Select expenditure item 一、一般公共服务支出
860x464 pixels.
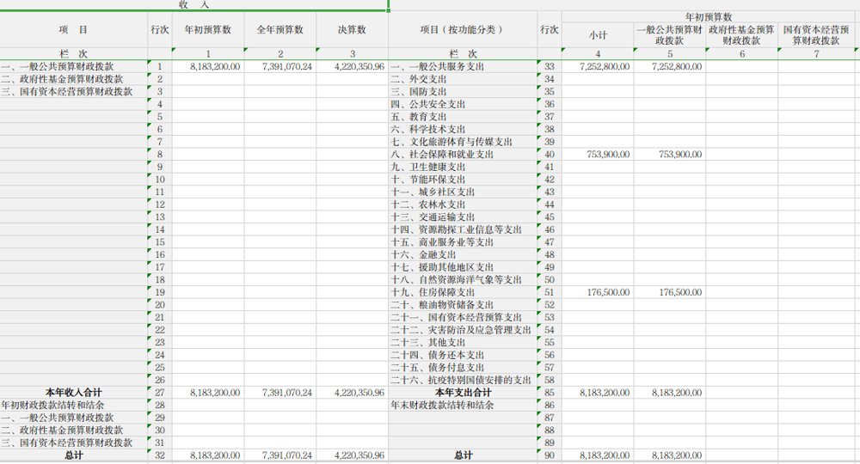(x=463, y=66)
